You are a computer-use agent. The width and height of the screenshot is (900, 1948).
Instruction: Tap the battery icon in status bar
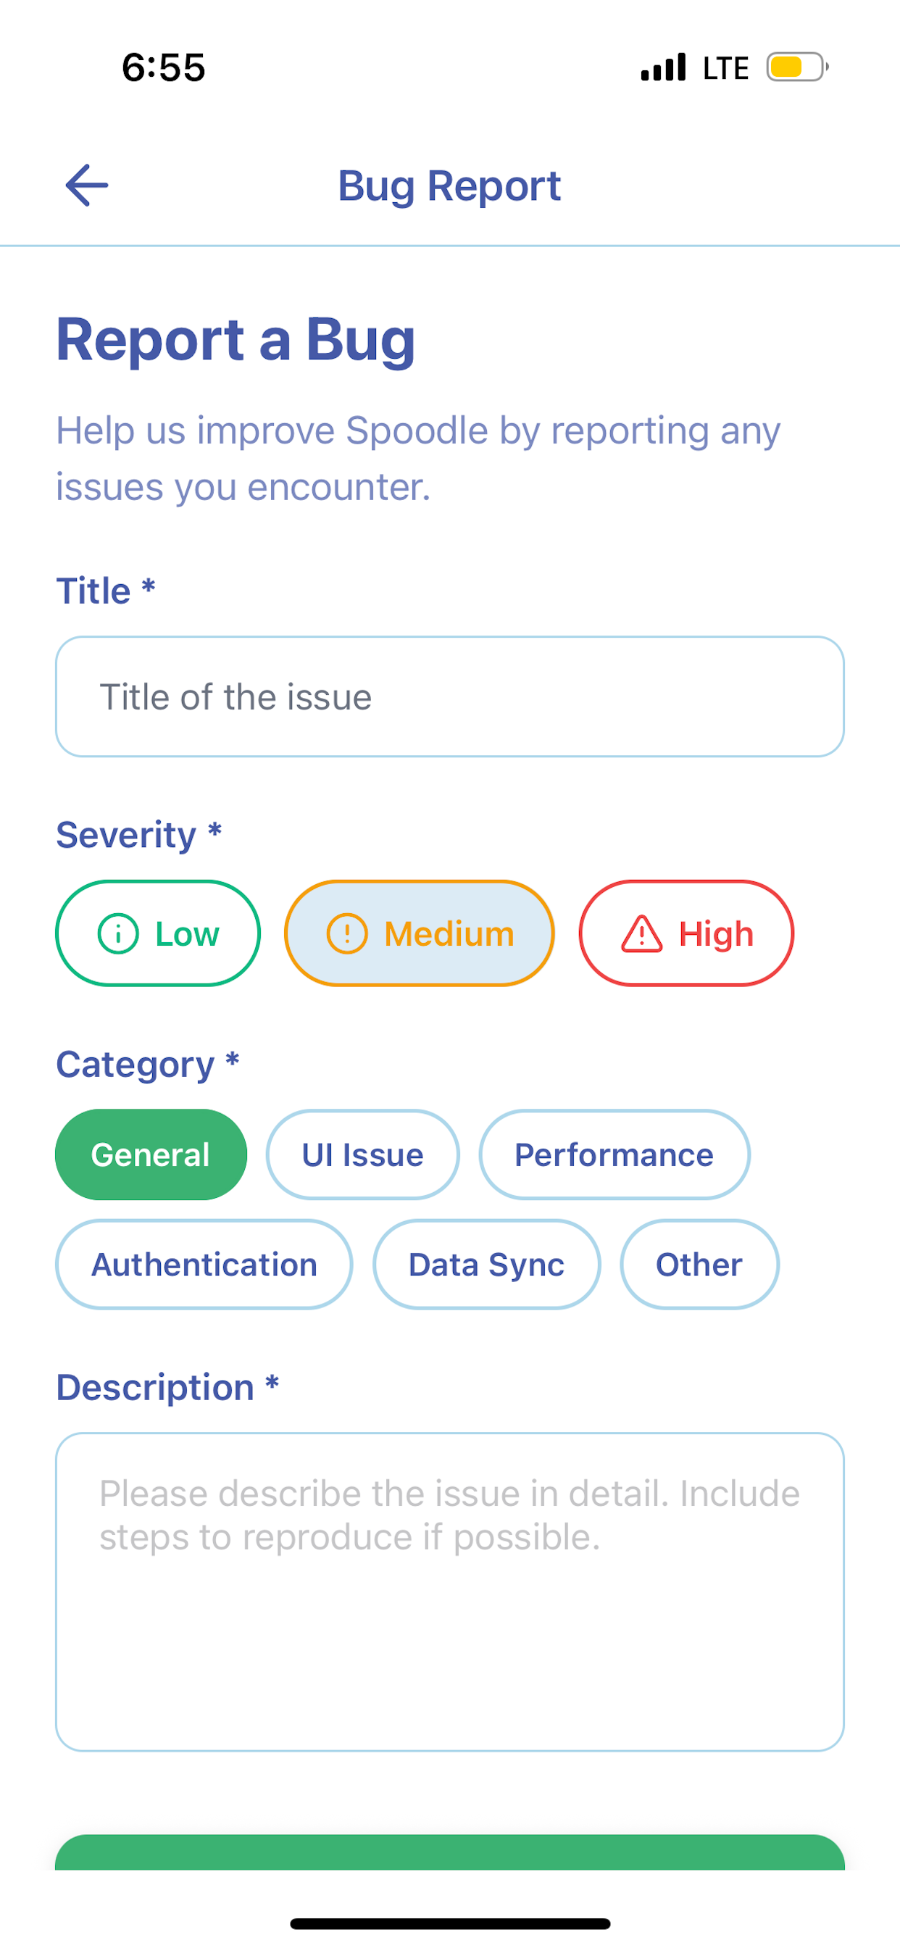click(x=797, y=67)
